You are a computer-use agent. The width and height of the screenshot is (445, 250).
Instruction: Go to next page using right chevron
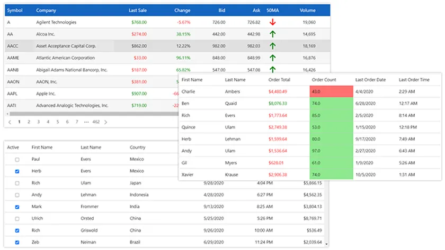(105, 122)
